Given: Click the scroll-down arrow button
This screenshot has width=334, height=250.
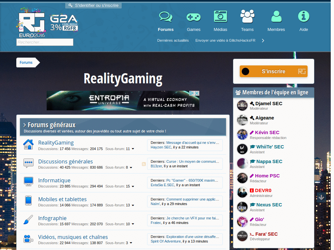Looking at the screenshot, I should [x=321, y=198].
